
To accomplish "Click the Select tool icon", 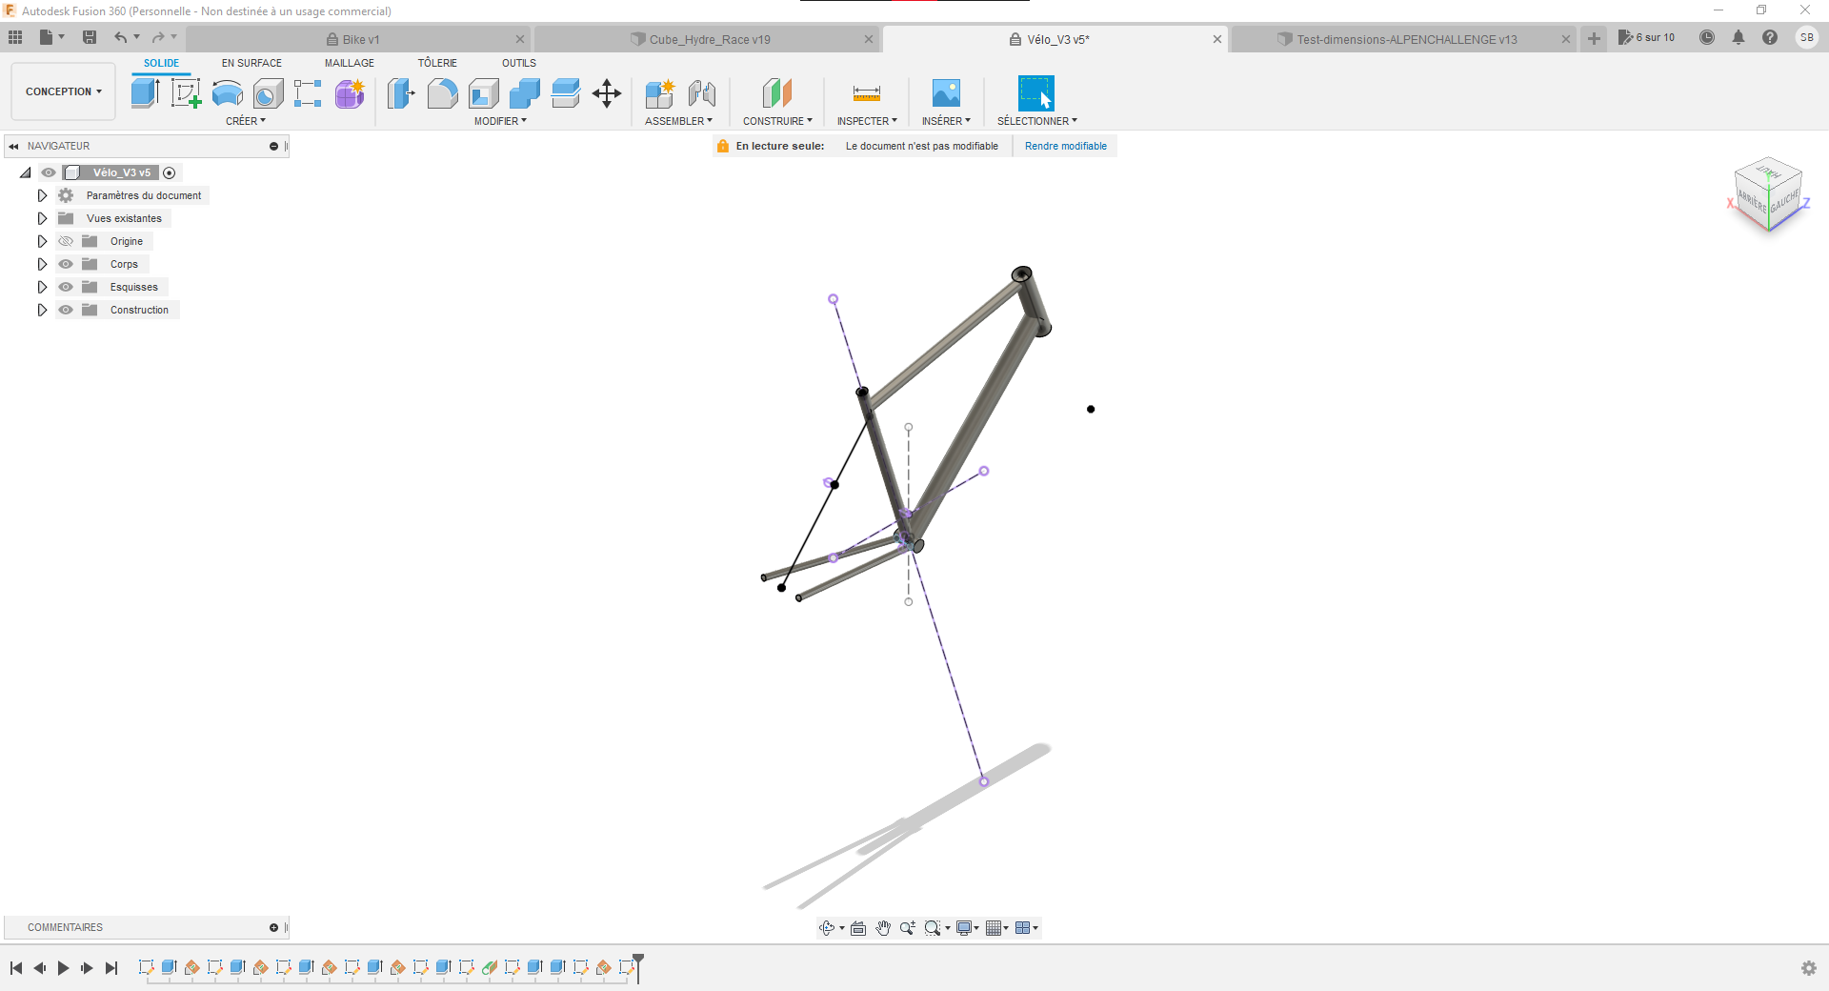I will tap(1035, 93).
